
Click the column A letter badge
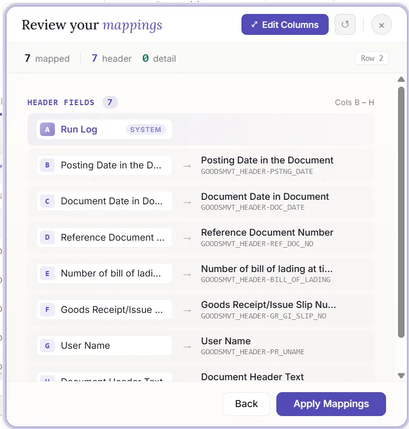tap(47, 130)
